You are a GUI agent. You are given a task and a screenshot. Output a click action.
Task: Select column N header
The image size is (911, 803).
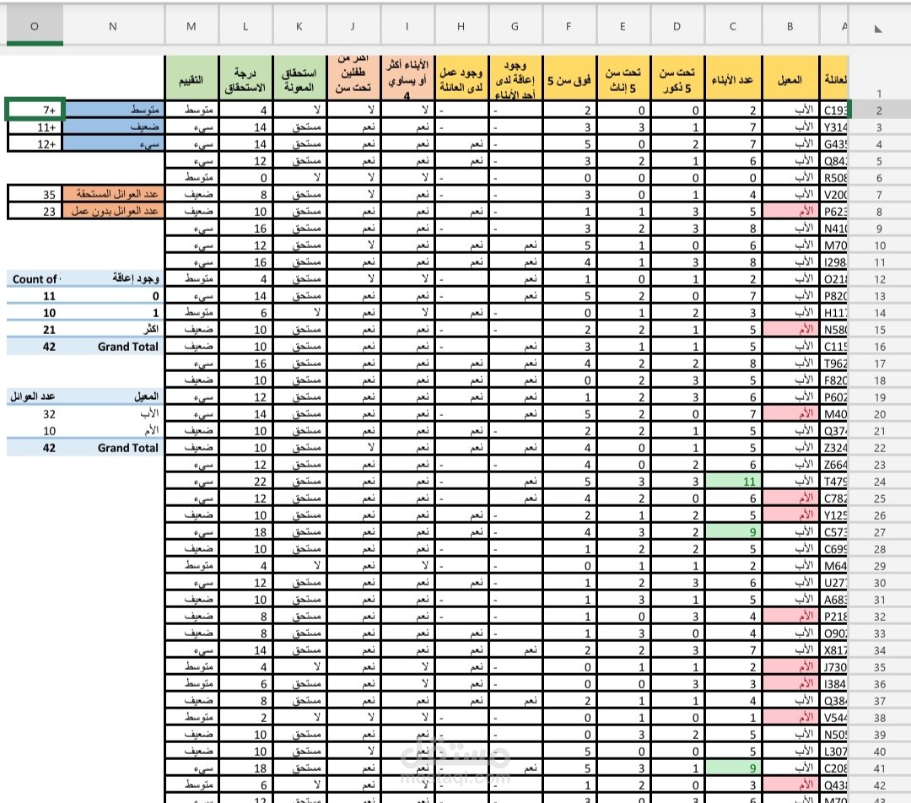click(113, 26)
